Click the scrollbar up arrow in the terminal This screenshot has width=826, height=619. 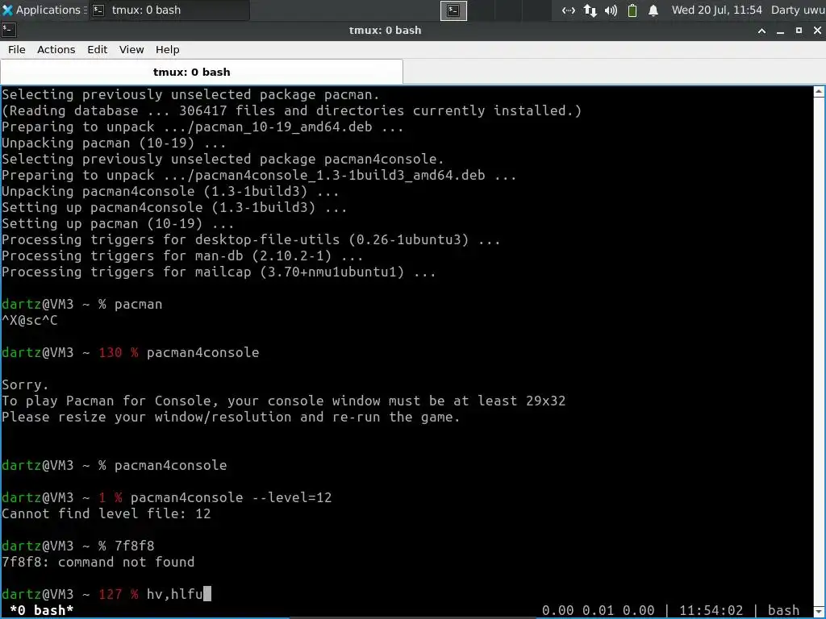[820, 92]
